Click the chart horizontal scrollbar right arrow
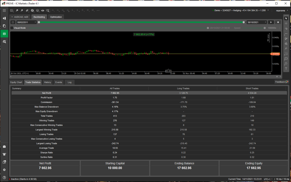Viewport: 291px width, 182px height. pyautogui.click(x=280, y=76)
